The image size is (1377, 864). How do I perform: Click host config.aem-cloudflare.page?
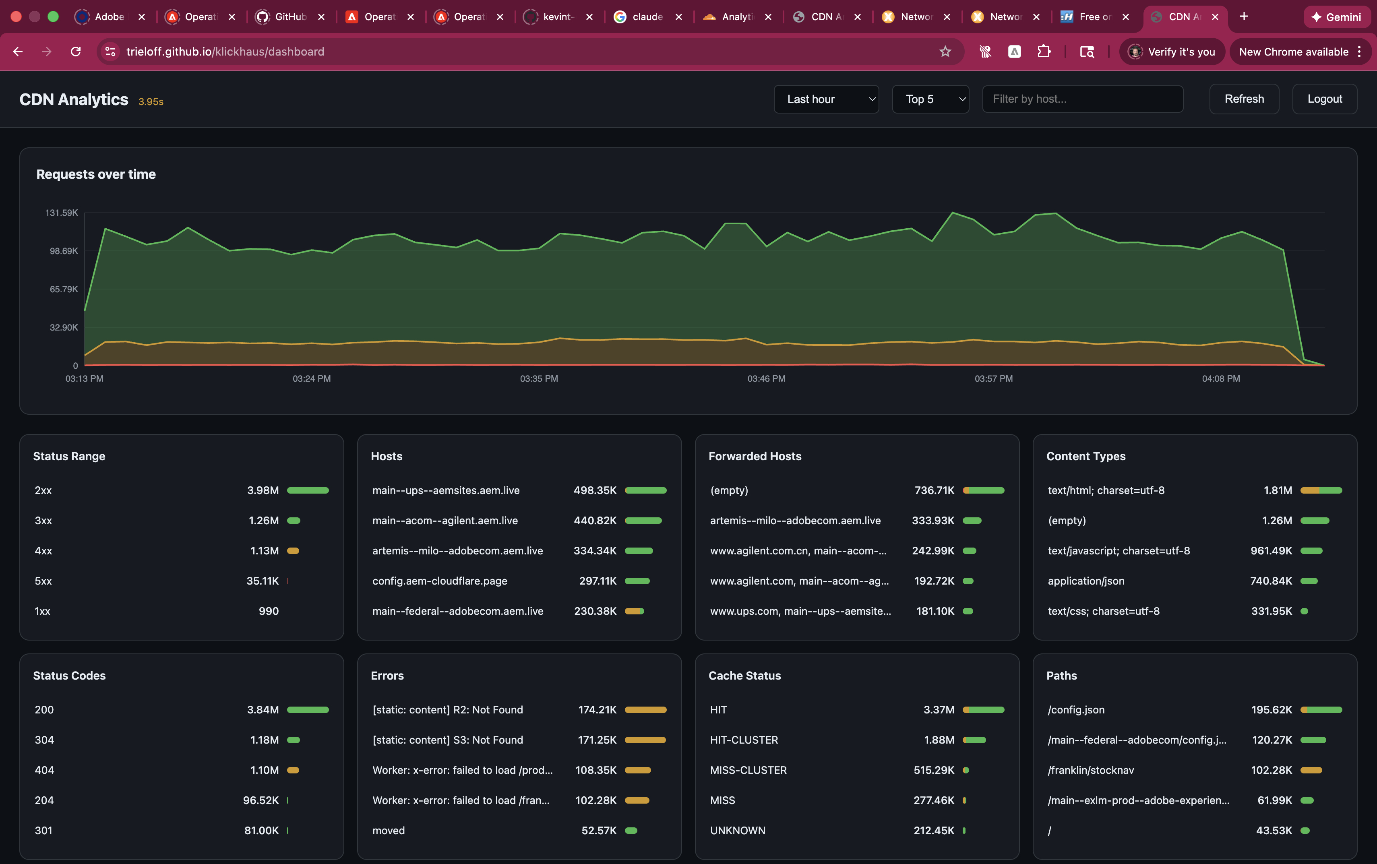[x=439, y=581]
